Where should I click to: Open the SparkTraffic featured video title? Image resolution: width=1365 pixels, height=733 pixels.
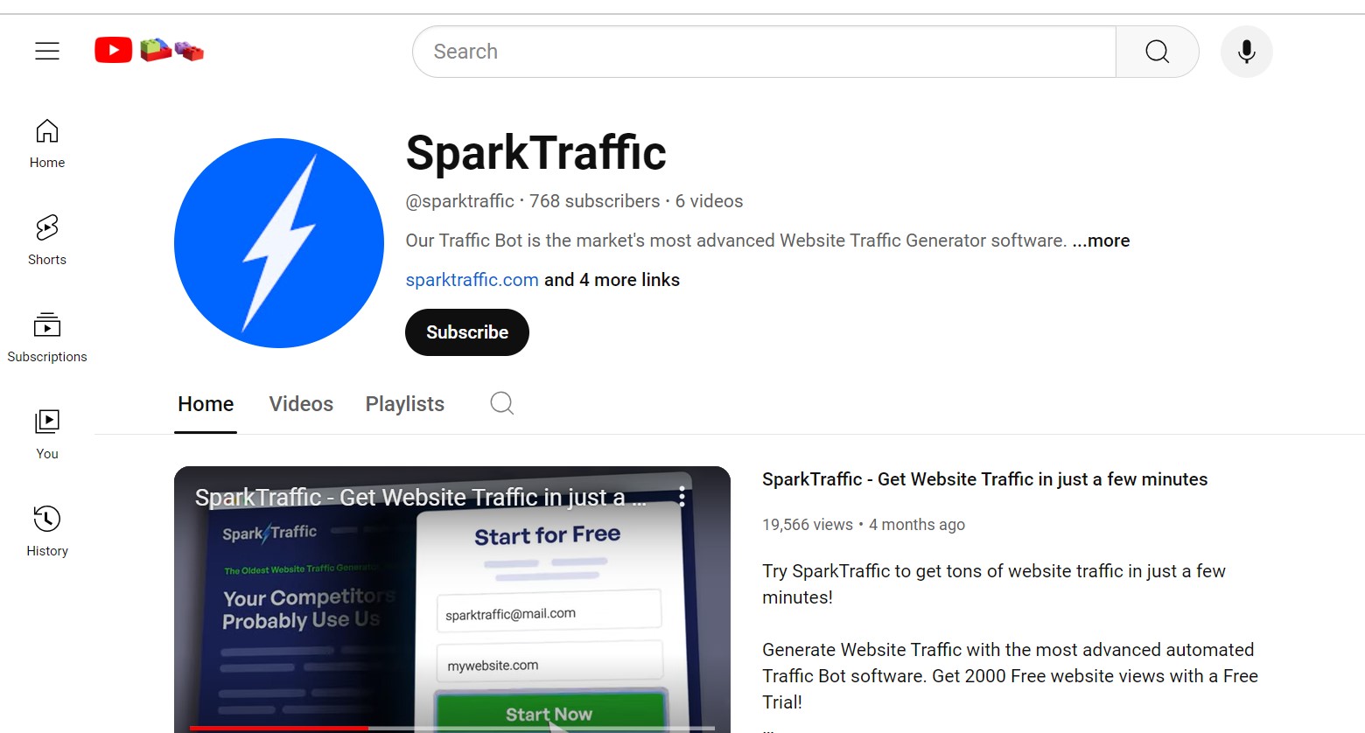point(984,479)
